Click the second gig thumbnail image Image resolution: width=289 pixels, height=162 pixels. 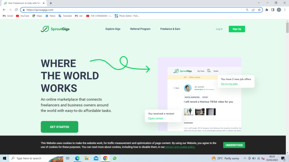pos(200,112)
